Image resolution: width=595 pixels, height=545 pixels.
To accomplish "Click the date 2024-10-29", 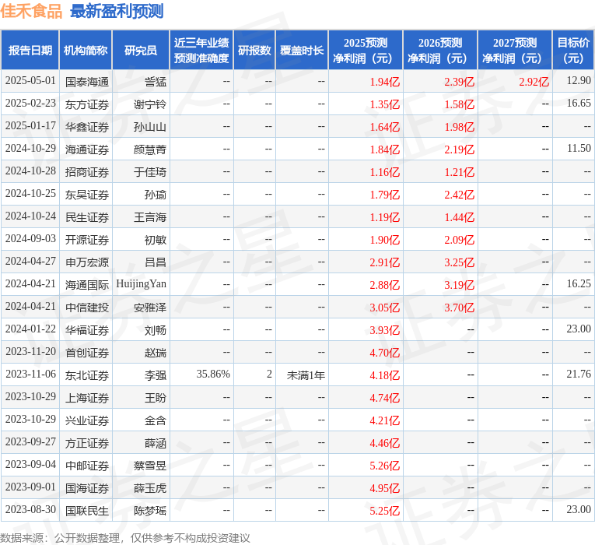I will [30, 149].
